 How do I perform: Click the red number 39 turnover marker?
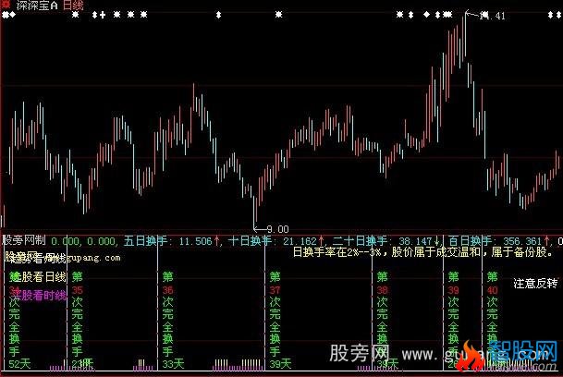coord(454,290)
